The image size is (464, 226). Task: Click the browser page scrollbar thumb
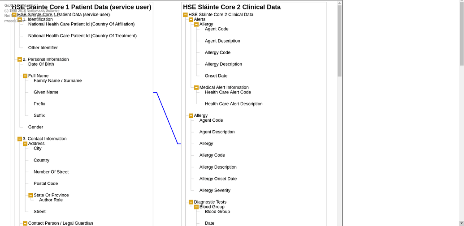click(x=462, y=35)
